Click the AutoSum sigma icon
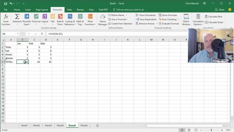 17,16
